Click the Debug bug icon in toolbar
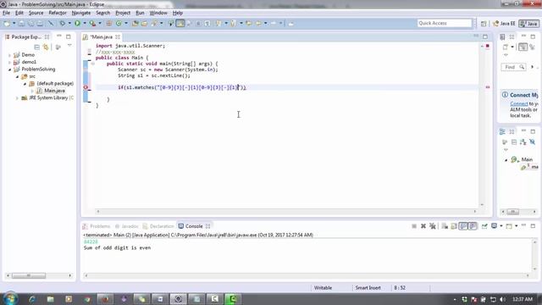The width and height of the screenshot is (542, 305). (62, 23)
